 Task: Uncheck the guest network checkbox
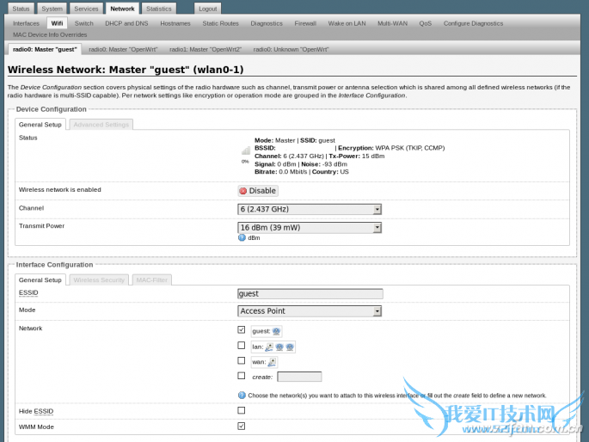[x=241, y=329]
